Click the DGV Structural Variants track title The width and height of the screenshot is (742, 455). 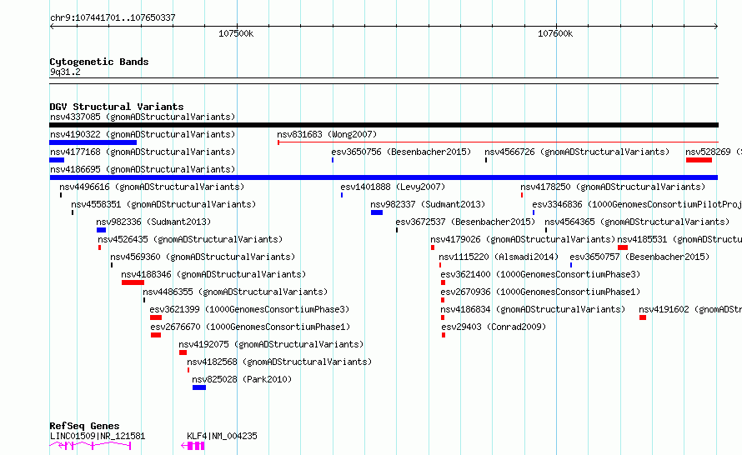point(117,107)
